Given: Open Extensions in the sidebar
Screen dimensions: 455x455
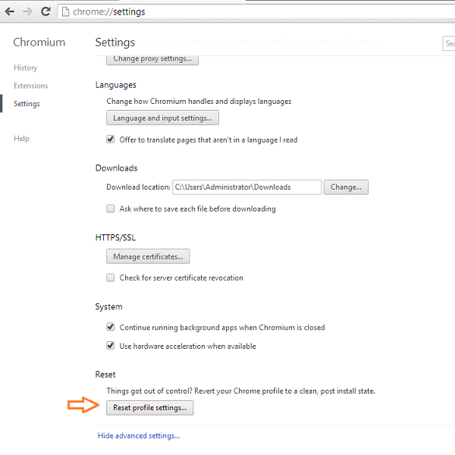Looking at the screenshot, I should coord(31,86).
